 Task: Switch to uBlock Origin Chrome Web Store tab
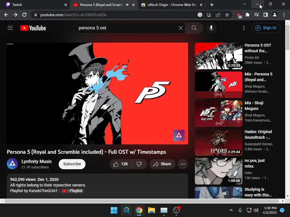pos(172,5)
